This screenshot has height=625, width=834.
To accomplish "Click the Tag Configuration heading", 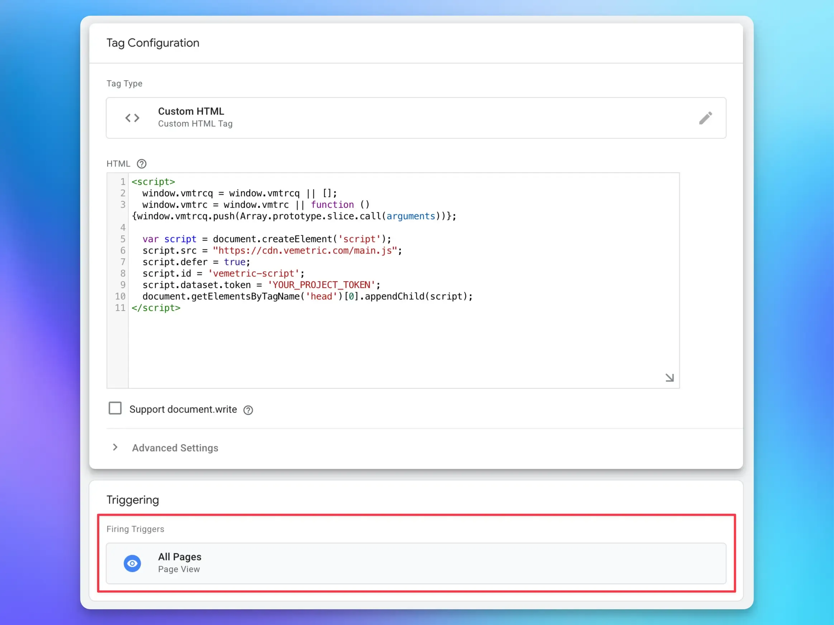I will click(x=153, y=43).
